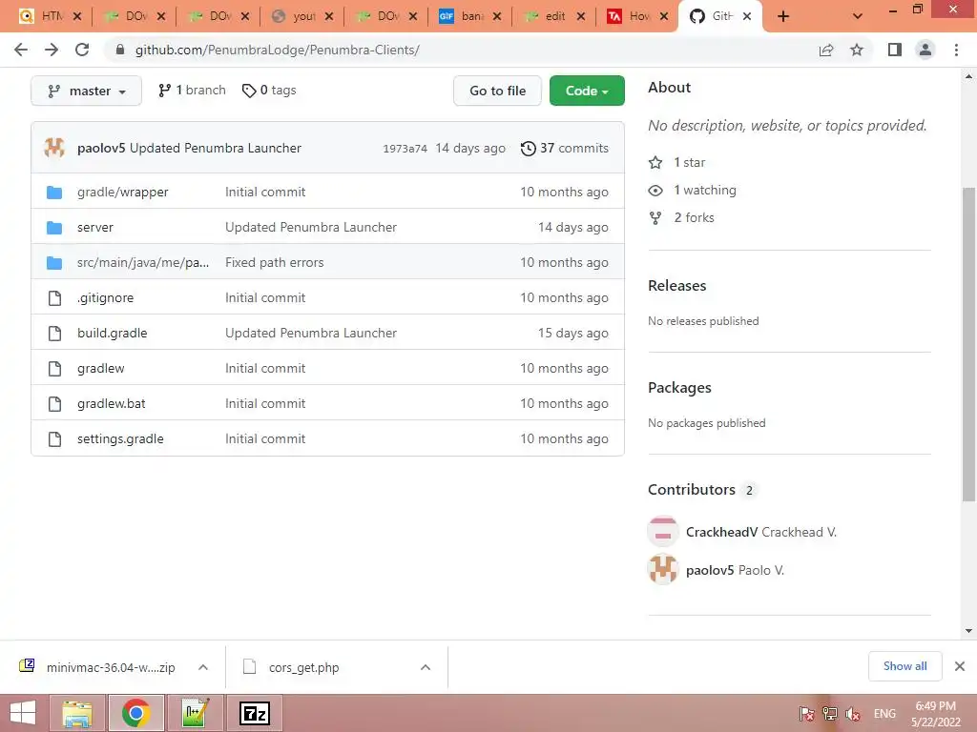
Task: Click the eye icon beside 1 watching
Action: (655, 191)
